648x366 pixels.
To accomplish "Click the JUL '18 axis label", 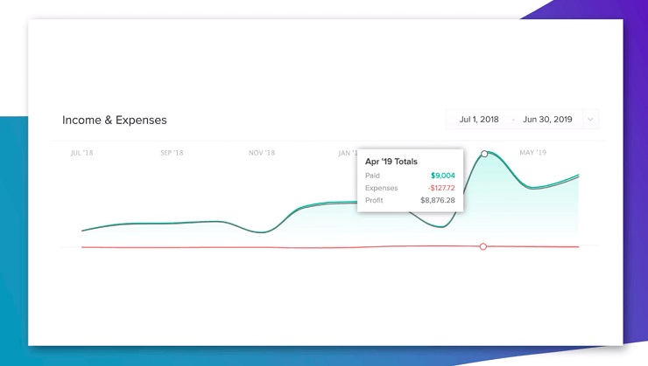I will coord(81,153).
